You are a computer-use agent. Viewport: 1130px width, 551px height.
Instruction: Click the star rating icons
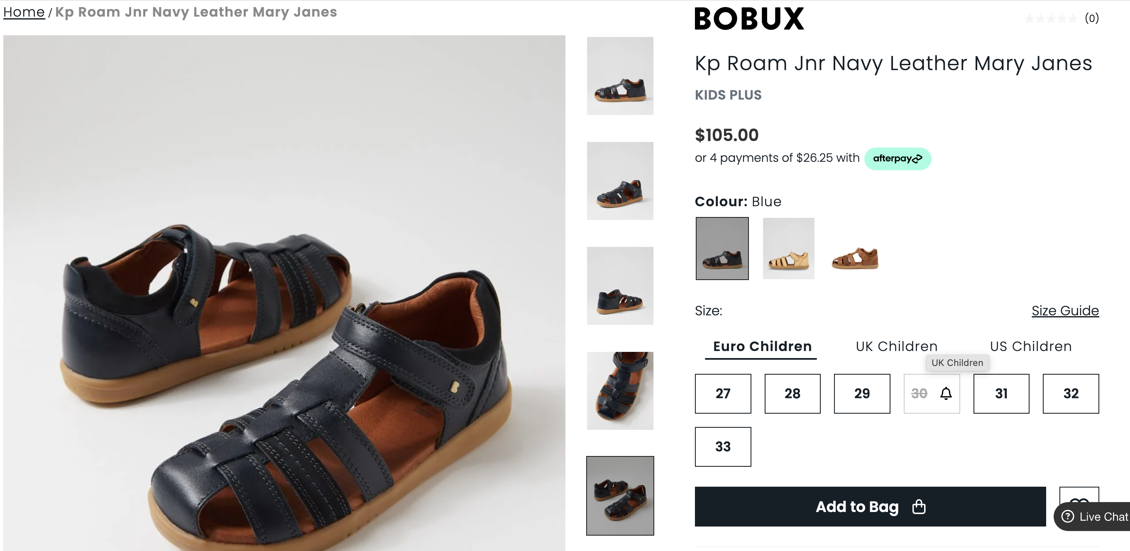(x=1051, y=18)
